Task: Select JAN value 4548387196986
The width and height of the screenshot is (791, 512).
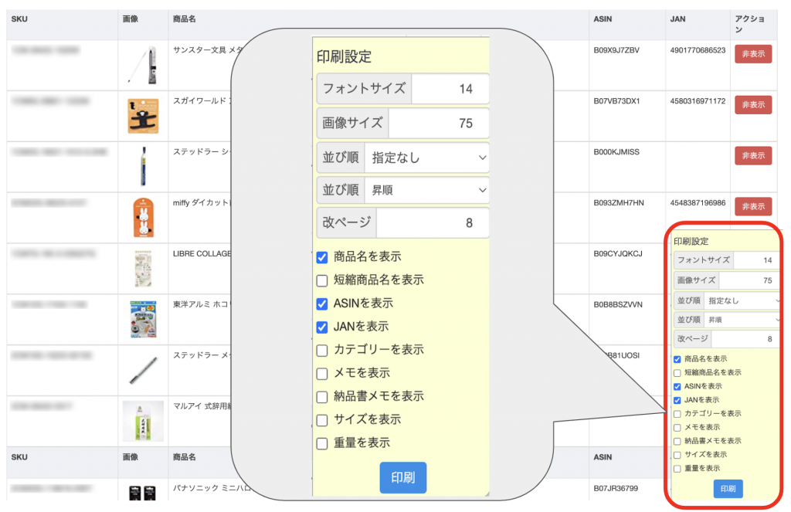Action: pos(698,203)
